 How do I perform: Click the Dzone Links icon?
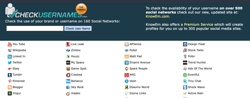[127, 93]
